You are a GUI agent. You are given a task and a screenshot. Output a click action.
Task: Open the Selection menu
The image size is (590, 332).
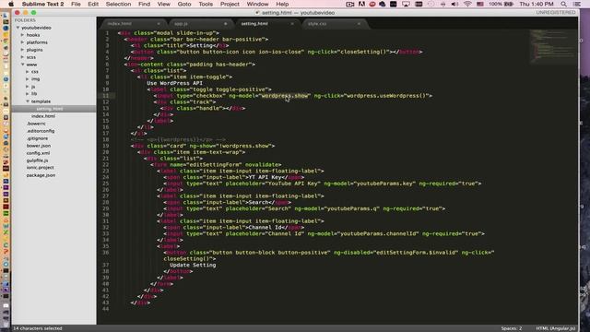[118, 4]
